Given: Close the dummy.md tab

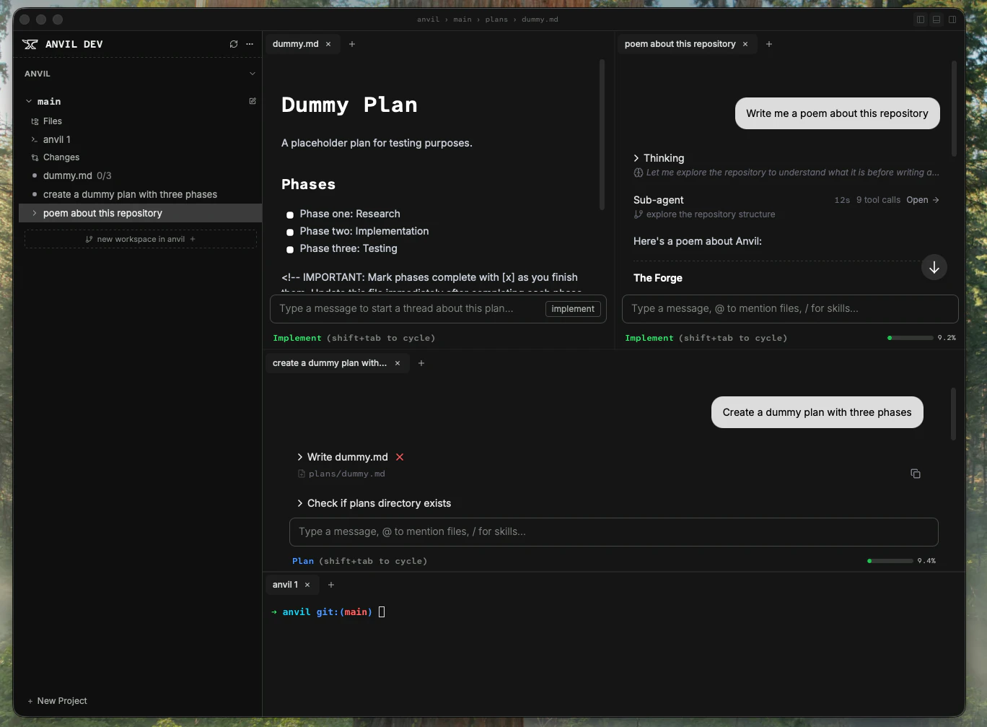Looking at the screenshot, I should click(328, 44).
